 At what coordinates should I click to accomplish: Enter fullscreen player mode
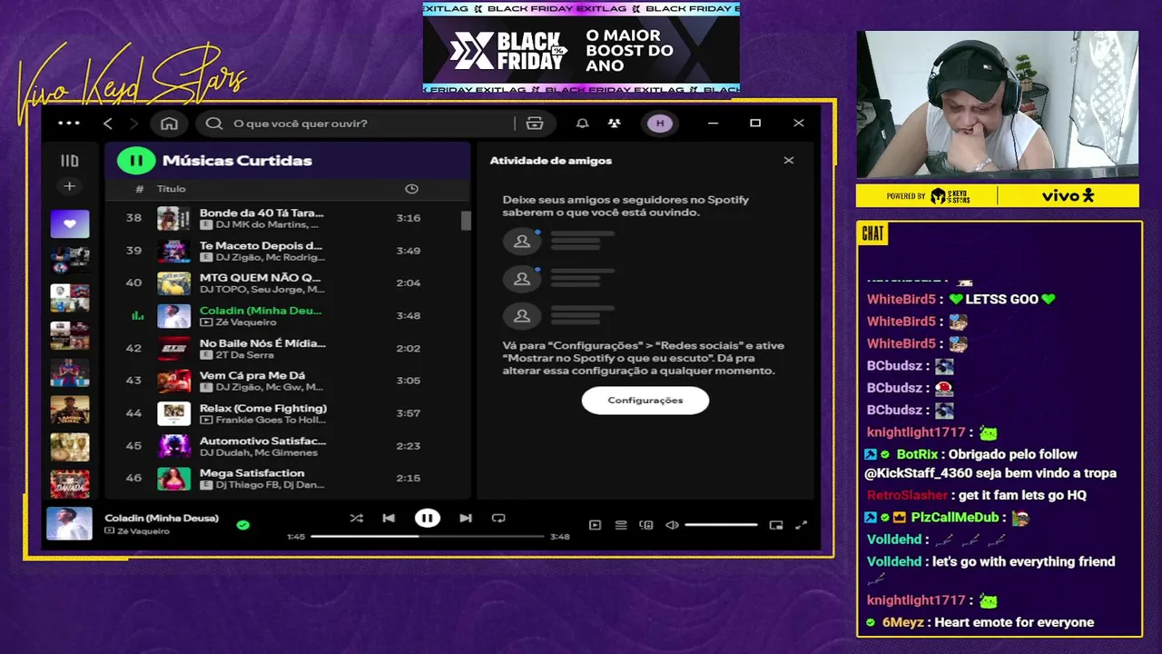(802, 525)
